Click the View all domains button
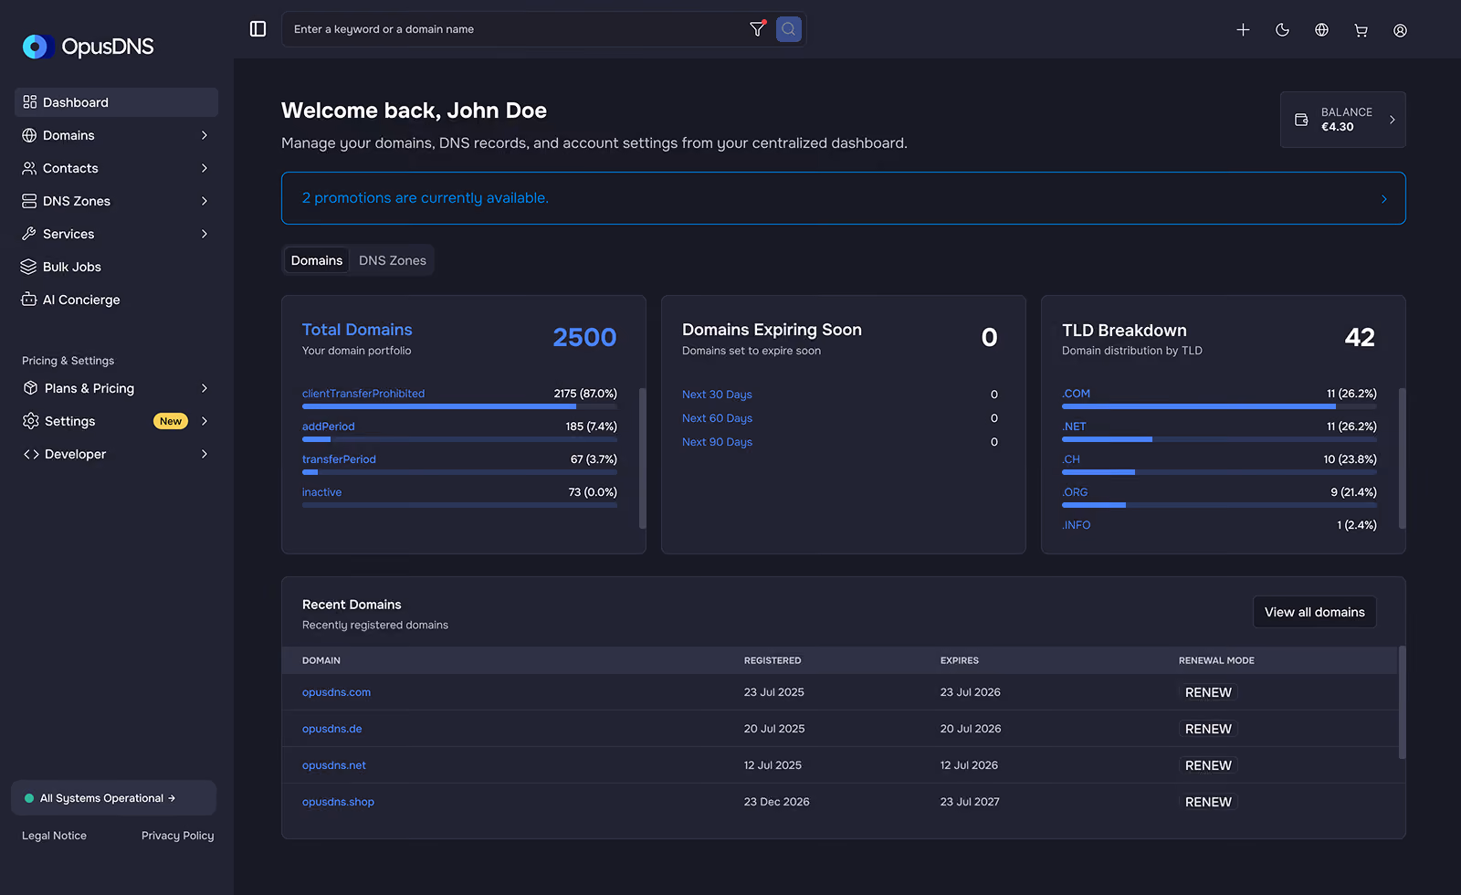This screenshot has height=895, width=1461. [1314, 612]
